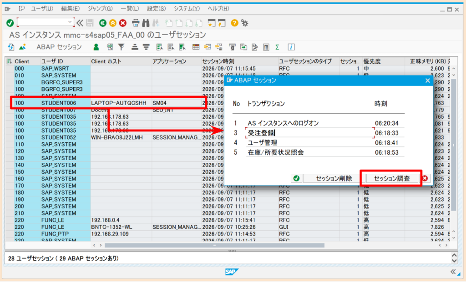Click the 優先度 column header
This screenshot has width=466, height=282.
click(383, 61)
